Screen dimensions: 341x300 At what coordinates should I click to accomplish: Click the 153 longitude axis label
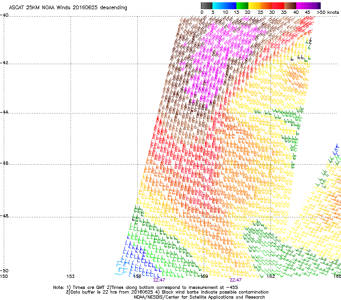[x=71, y=276]
